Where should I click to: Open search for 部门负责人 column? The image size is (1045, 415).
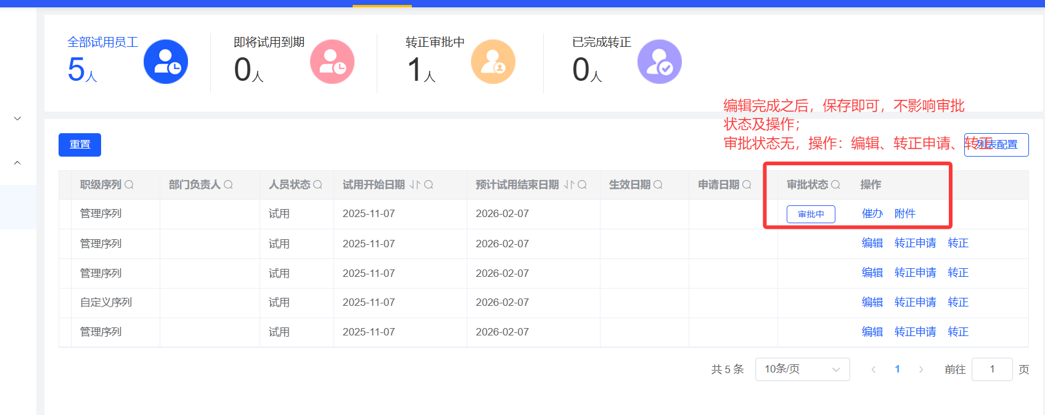[x=228, y=184]
